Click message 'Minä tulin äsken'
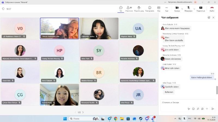This screenshot has width=218, height=122. pyautogui.click(x=172, y=68)
